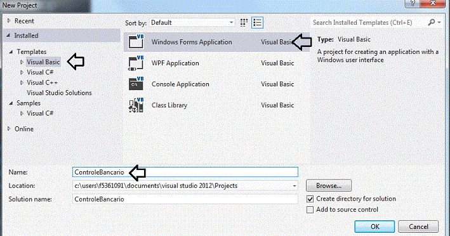Screen dimensions: 450x236
Task: Switch to medium icons list view
Action: click(x=257, y=23)
